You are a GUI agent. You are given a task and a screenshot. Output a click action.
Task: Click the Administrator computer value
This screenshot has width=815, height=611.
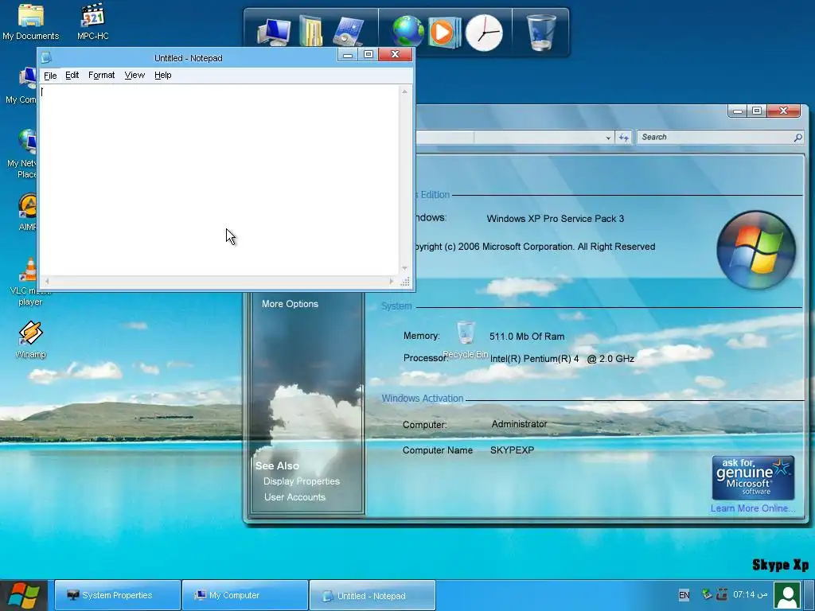pyautogui.click(x=519, y=424)
